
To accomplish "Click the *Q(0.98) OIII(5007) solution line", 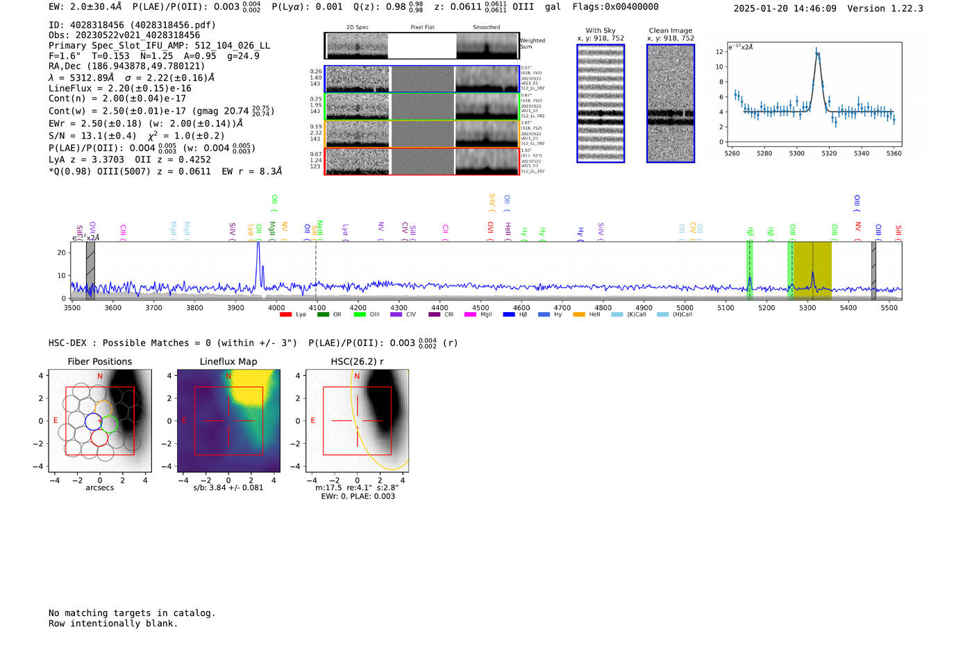I will click(165, 171).
